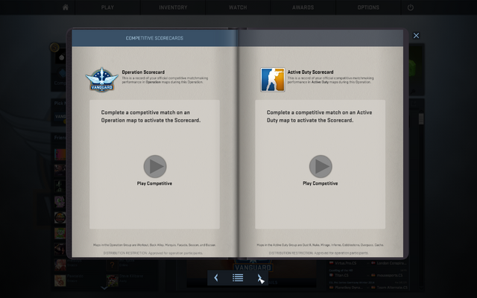Click the Operation map activation message
The height and width of the screenshot is (298, 477).
click(151, 116)
